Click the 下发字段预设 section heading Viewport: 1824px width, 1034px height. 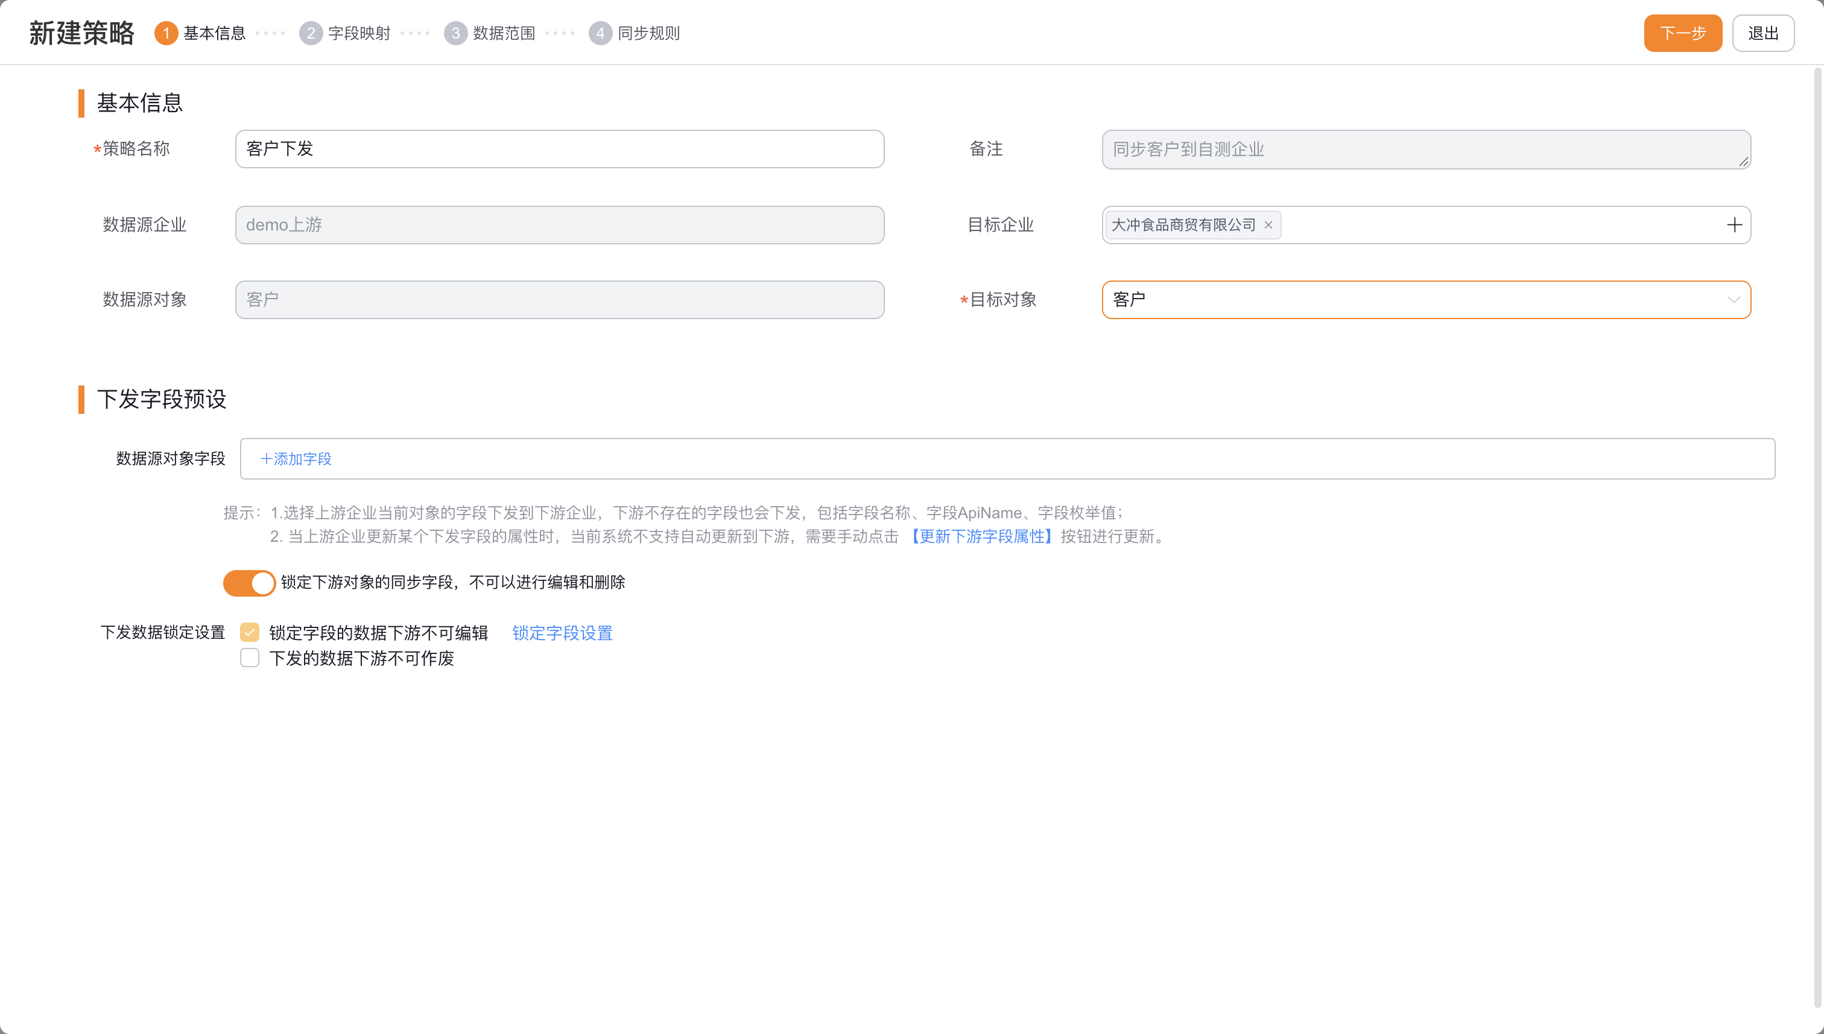[162, 399]
